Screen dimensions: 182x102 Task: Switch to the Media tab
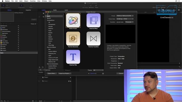55,10
